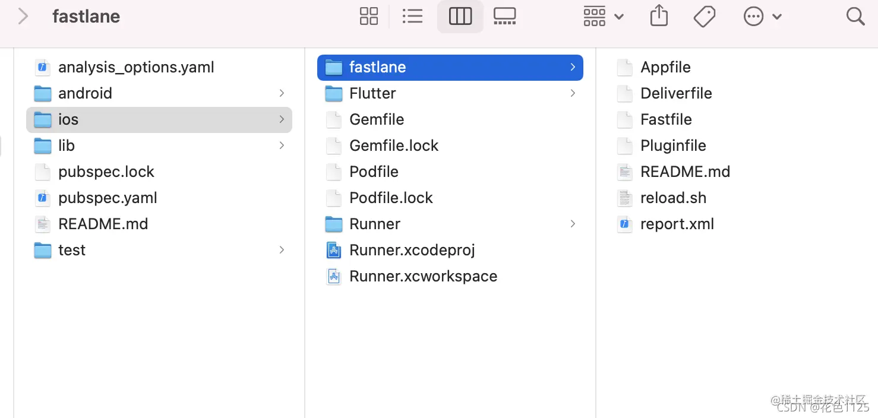Click the test folder icon
Screen dimensions: 878x418
click(x=42, y=250)
